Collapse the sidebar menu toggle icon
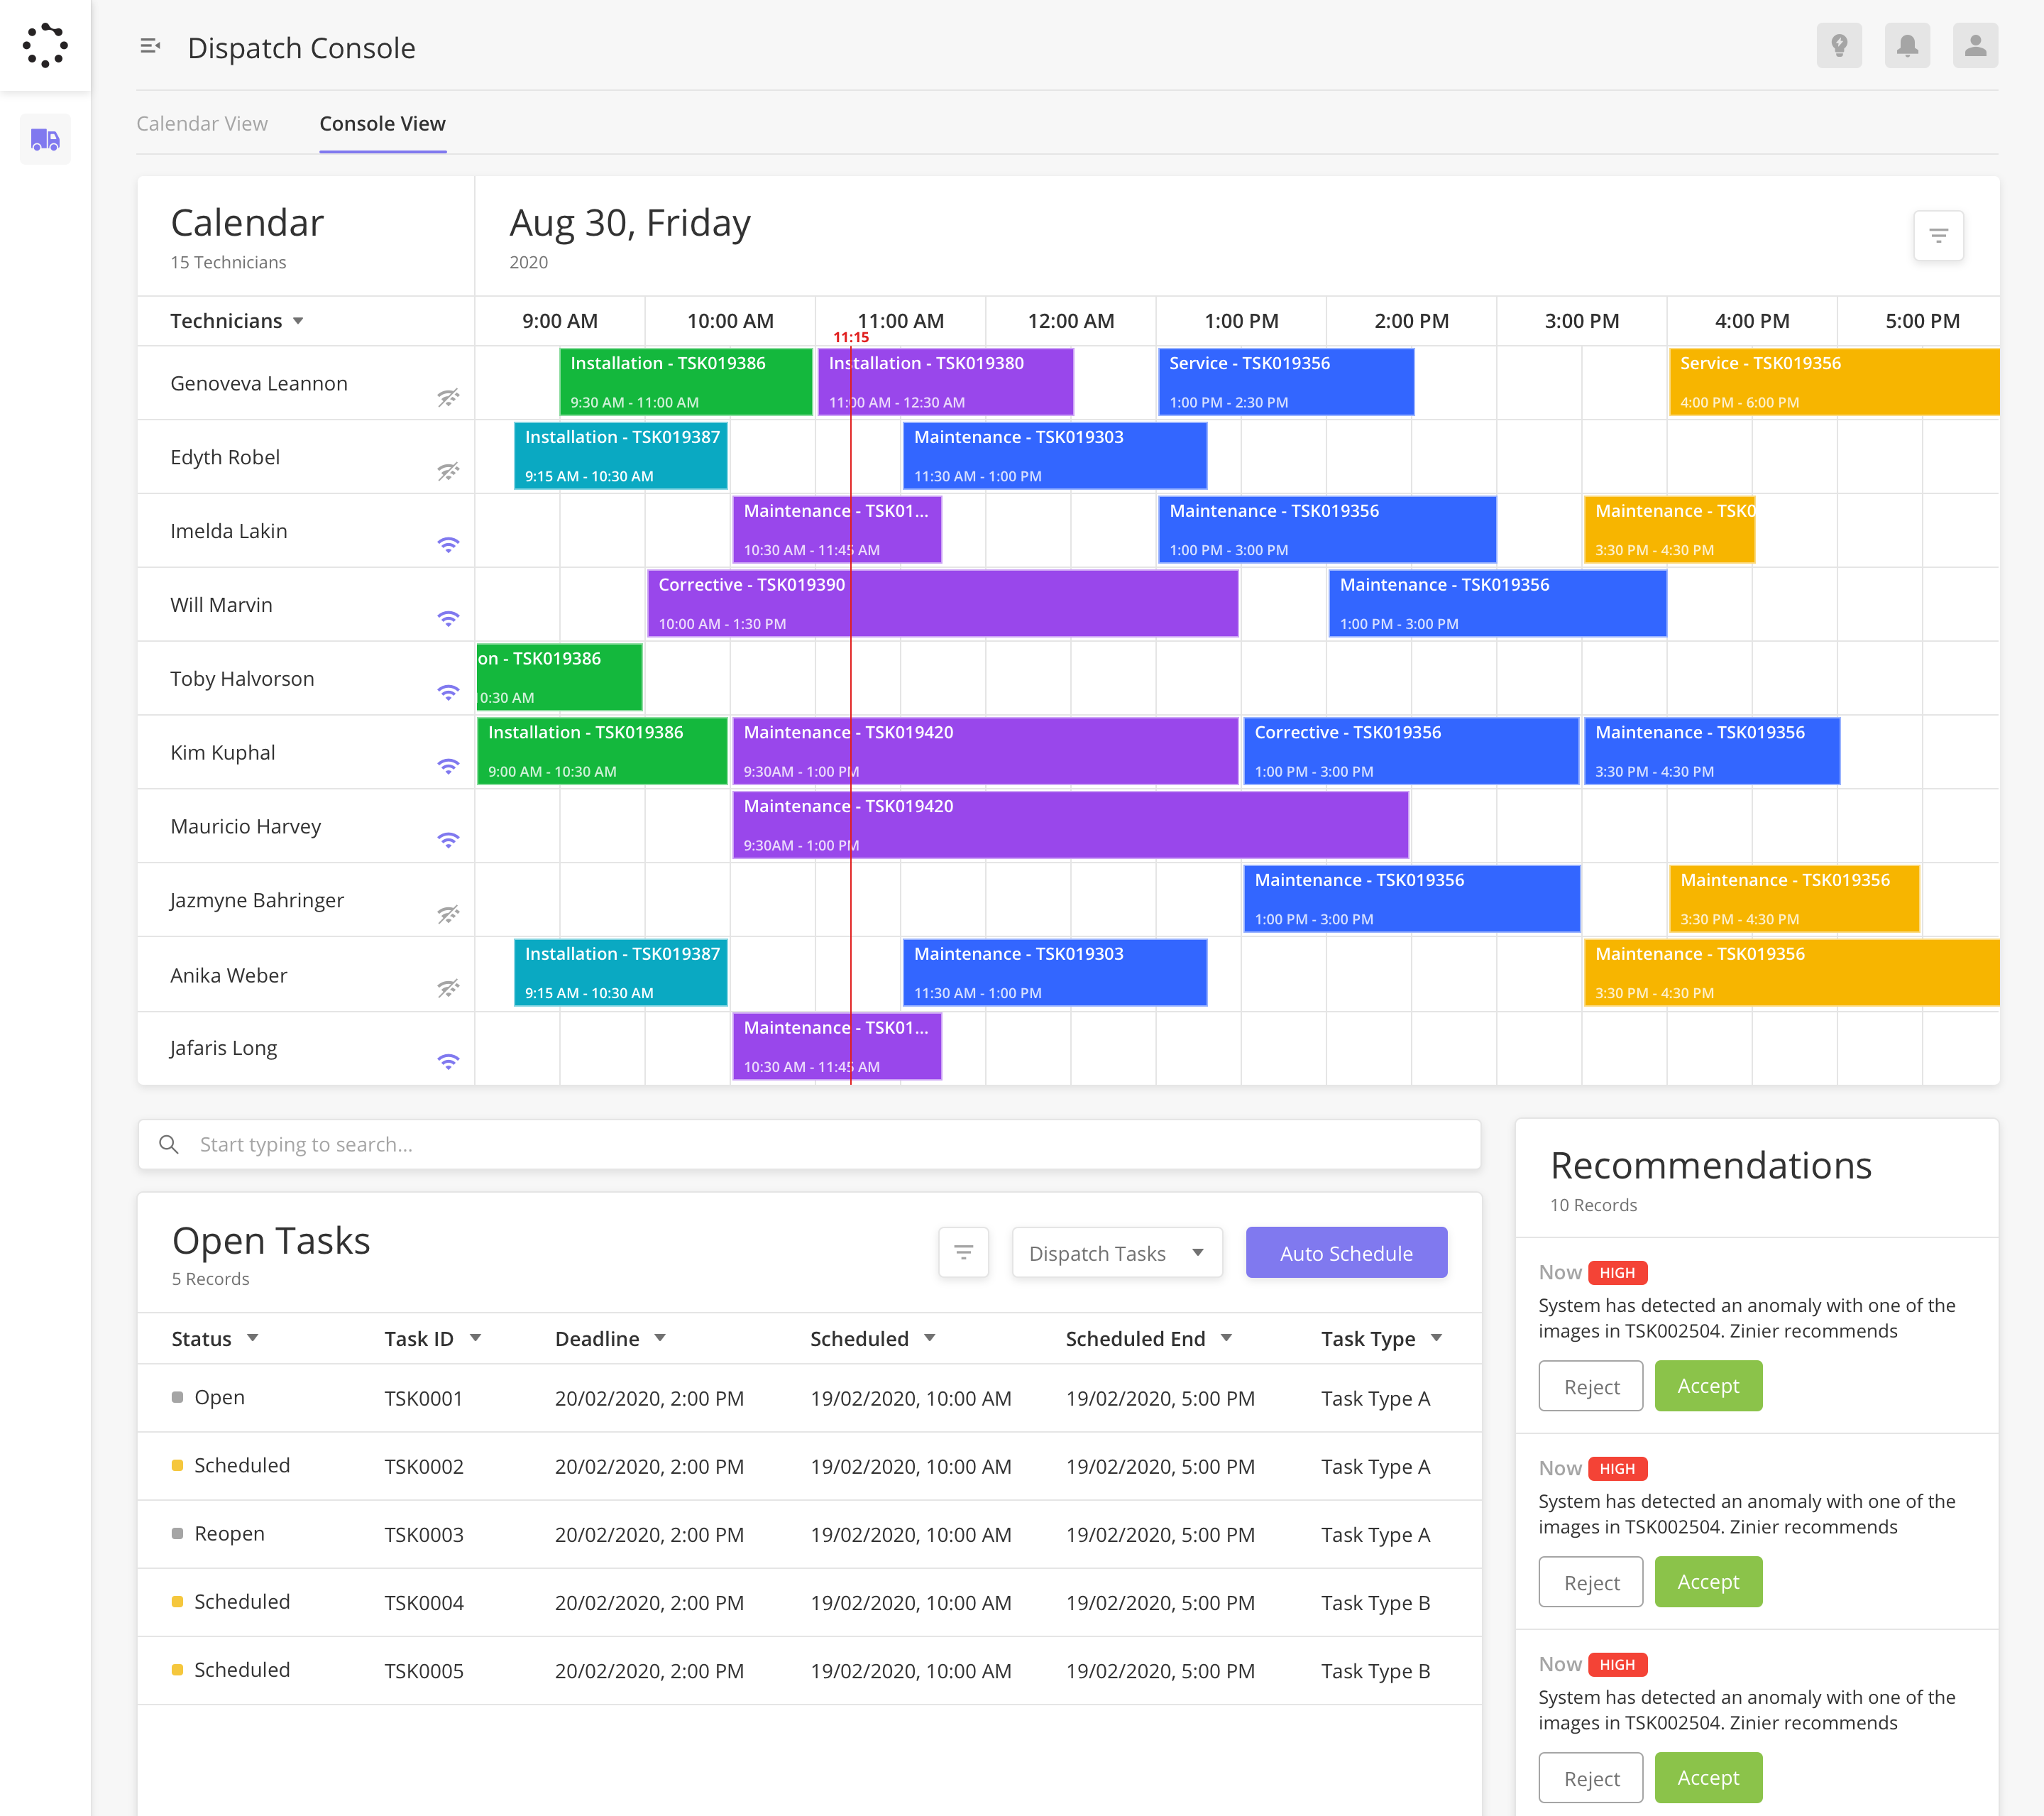 (x=150, y=46)
